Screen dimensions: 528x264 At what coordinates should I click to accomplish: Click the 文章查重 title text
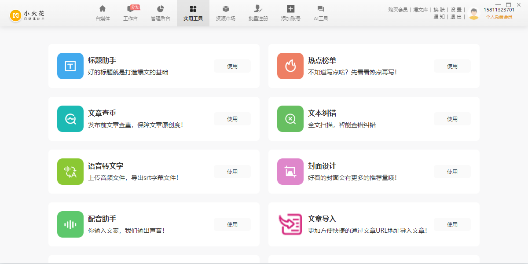102,114
